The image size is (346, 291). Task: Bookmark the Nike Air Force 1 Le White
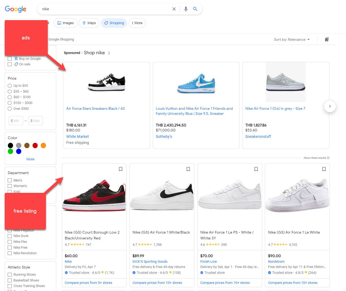[x=324, y=169]
